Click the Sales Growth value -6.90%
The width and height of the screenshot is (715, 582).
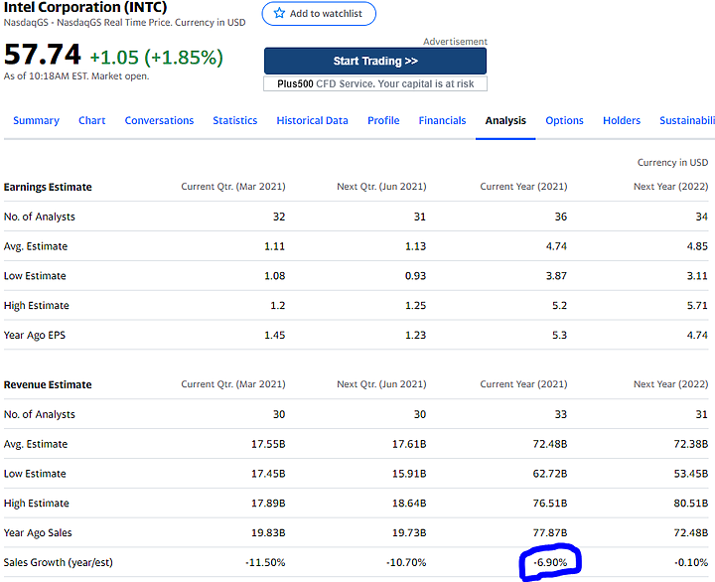click(550, 562)
